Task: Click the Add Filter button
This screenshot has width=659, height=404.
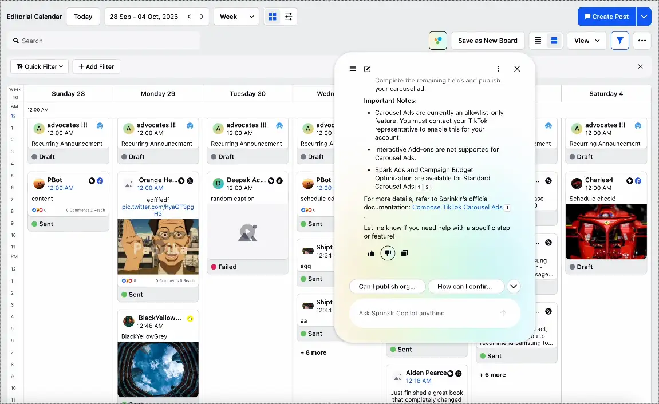Action: point(96,66)
